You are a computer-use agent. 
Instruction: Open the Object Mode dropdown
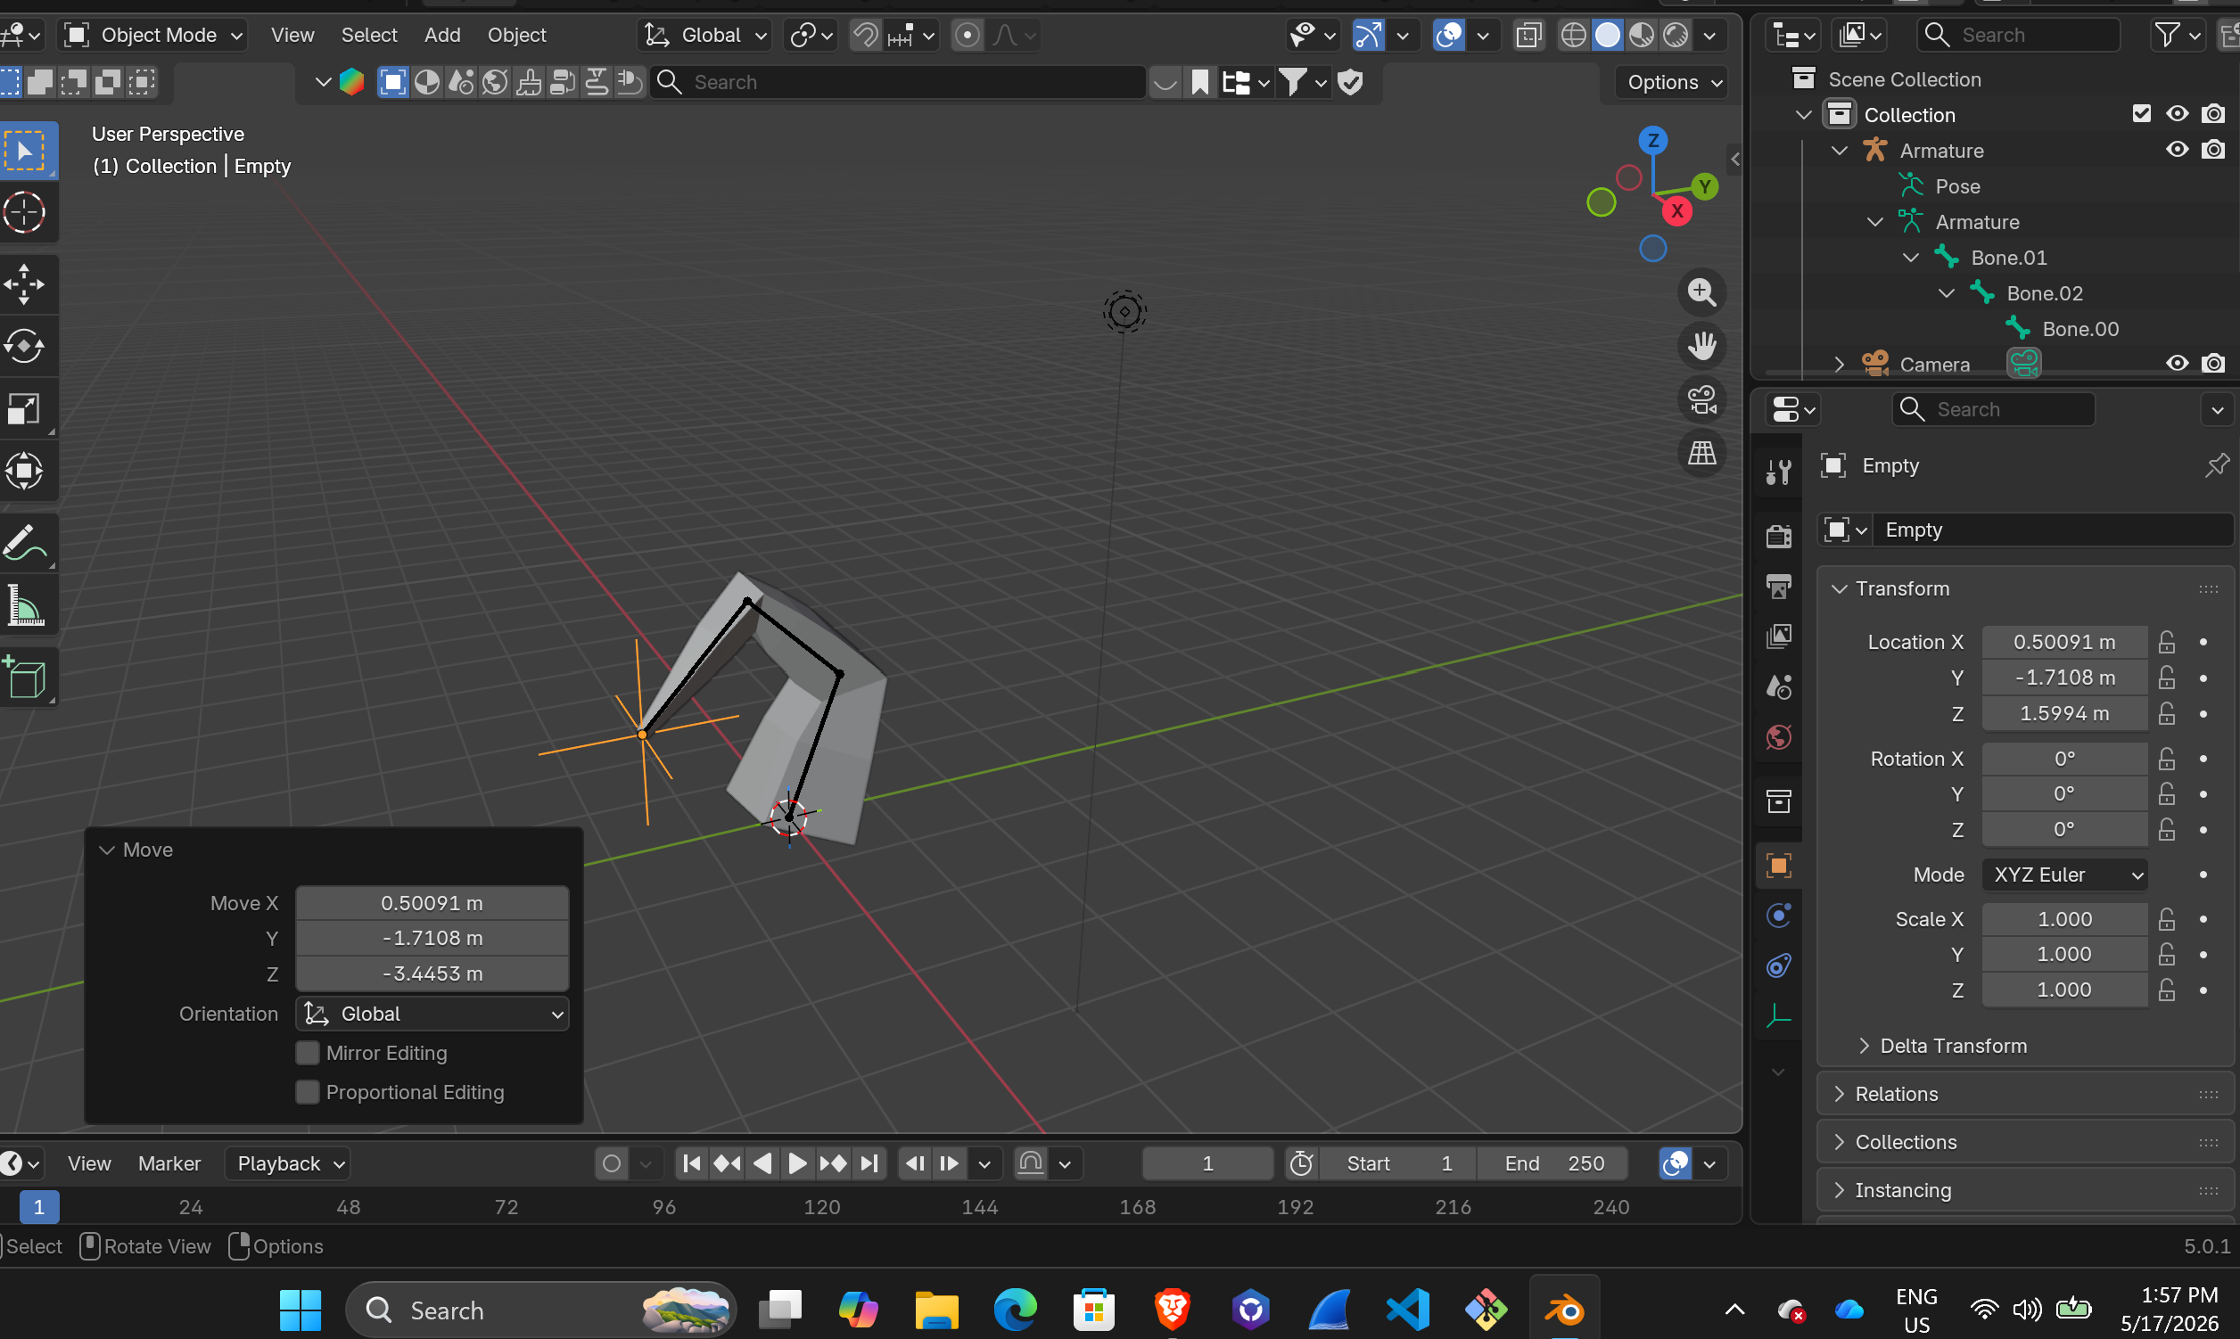point(153,35)
